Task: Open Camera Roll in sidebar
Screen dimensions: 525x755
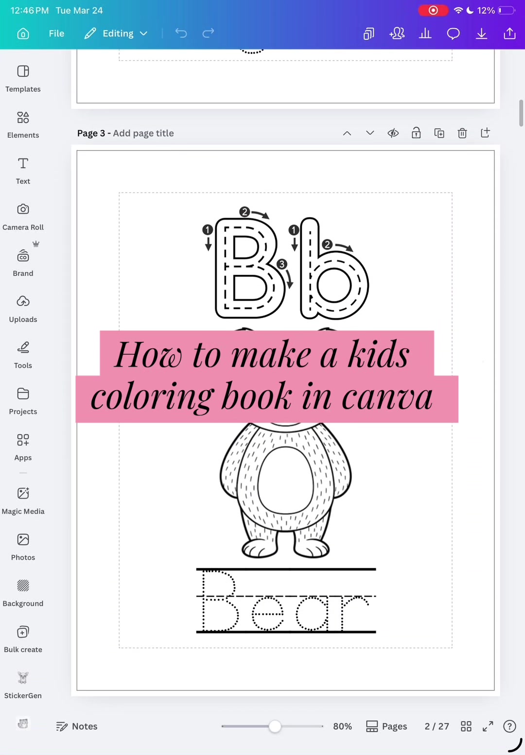Action: [x=23, y=217]
